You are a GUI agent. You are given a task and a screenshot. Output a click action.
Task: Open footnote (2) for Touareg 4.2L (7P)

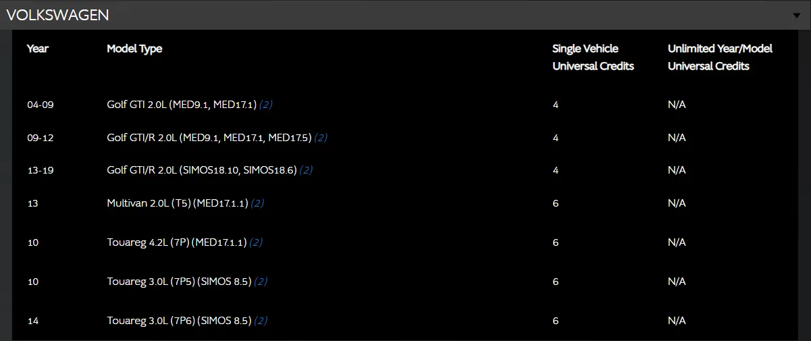256,242
